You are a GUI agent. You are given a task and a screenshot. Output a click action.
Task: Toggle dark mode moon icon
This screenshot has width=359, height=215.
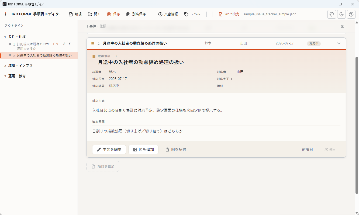[341, 14]
